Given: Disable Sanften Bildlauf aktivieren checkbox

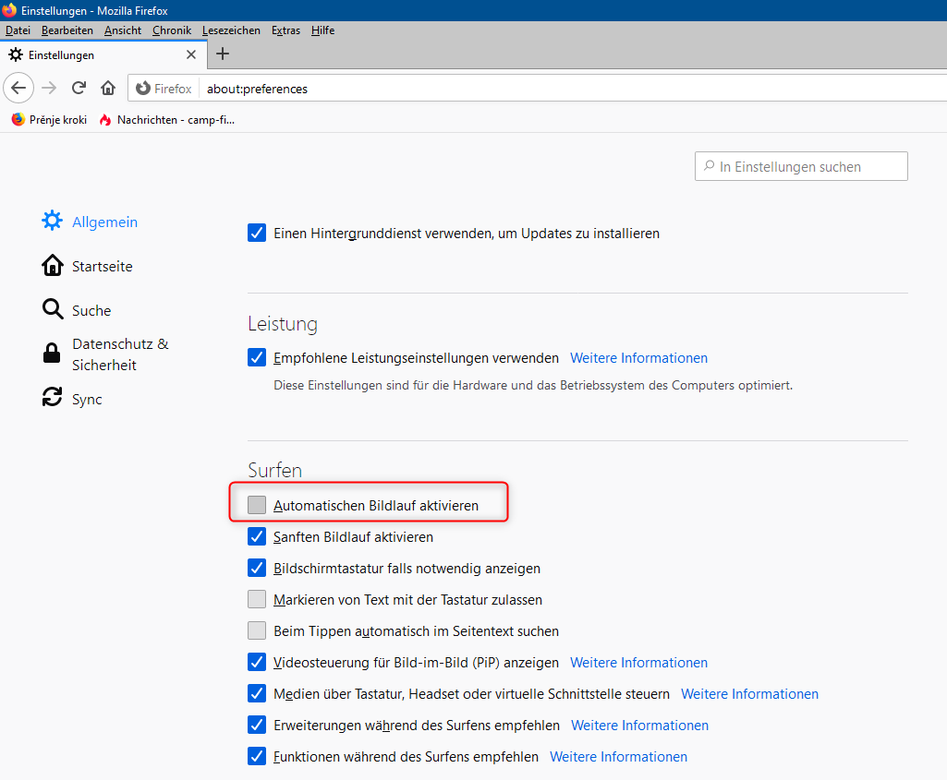Looking at the screenshot, I should tap(257, 536).
